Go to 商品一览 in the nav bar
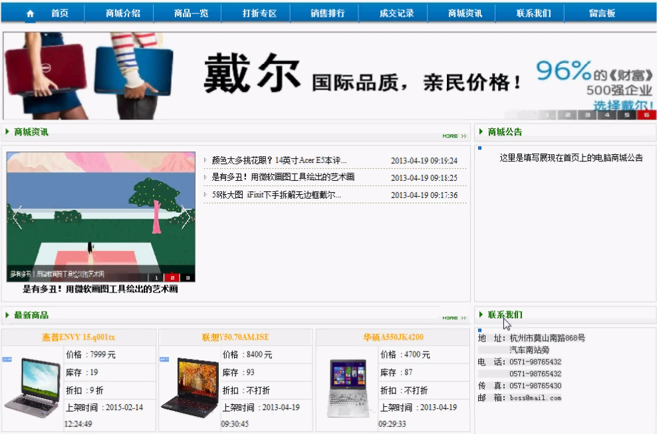This screenshot has width=657, height=434. 191,13
